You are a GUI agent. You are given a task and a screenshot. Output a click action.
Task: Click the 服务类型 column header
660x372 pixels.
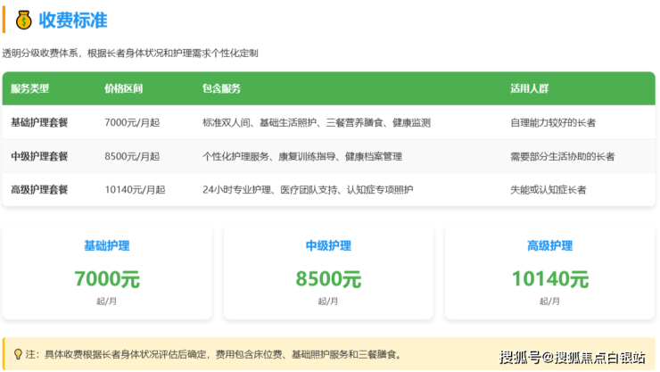coord(30,88)
